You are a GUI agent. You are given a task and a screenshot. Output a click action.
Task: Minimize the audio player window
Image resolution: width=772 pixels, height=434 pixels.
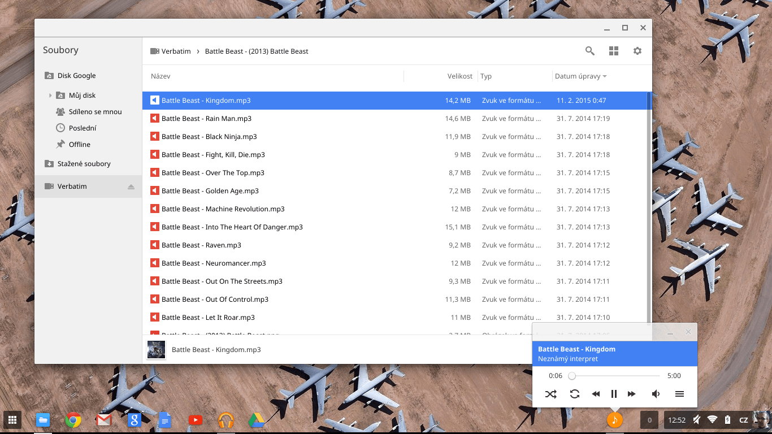click(670, 332)
